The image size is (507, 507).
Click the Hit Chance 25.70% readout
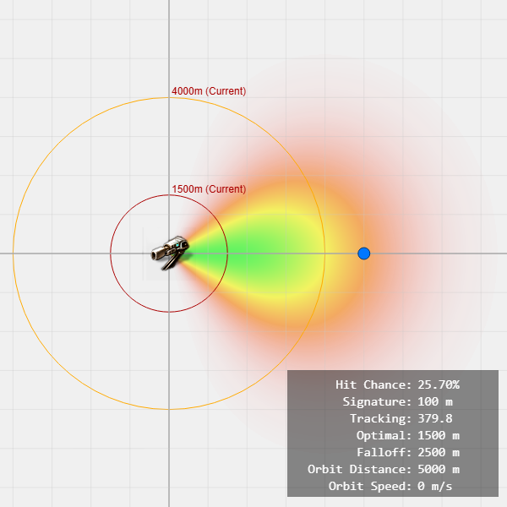click(439, 384)
